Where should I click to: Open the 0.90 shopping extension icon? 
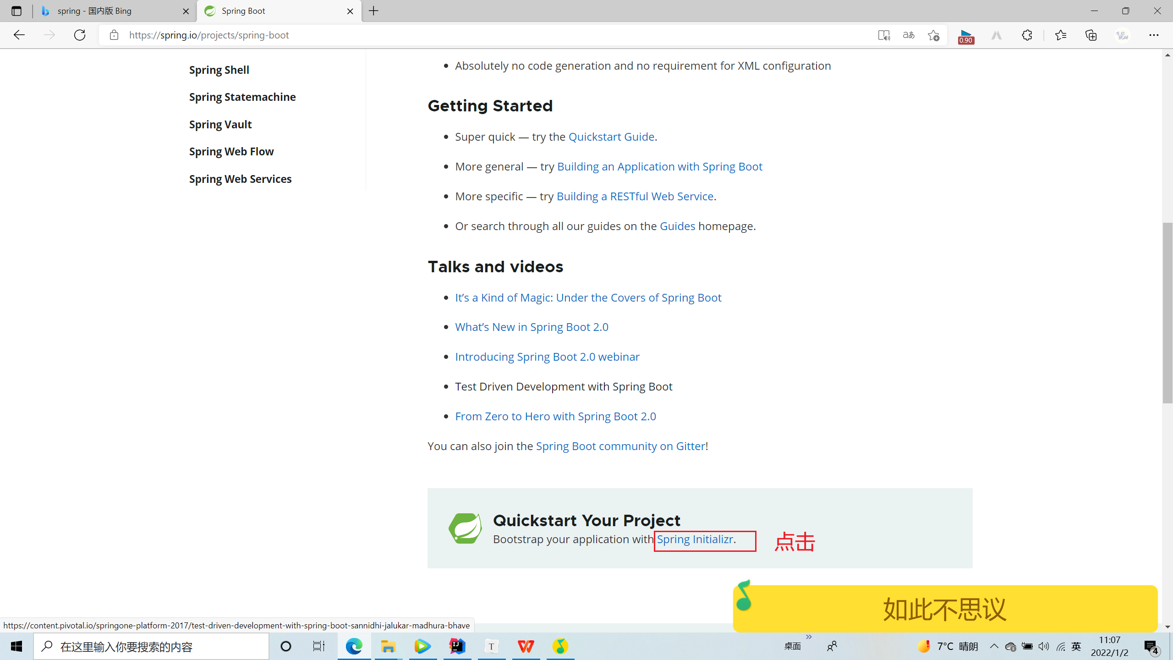(x=966, y=36)
